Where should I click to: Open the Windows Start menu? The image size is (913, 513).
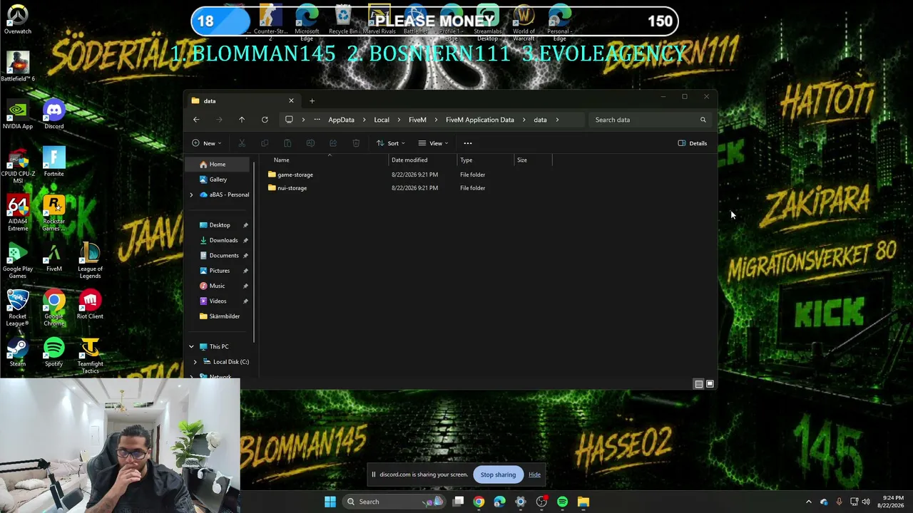(x=330, y=502)
